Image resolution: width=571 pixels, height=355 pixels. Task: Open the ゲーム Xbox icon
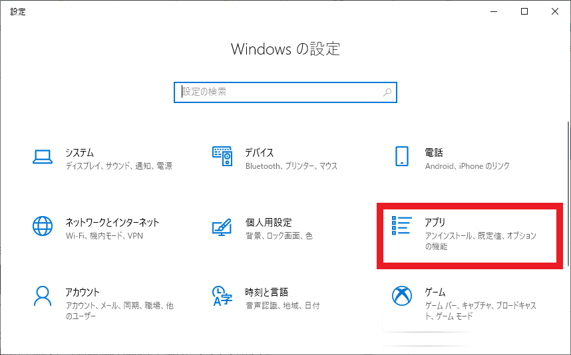(402, 296)
